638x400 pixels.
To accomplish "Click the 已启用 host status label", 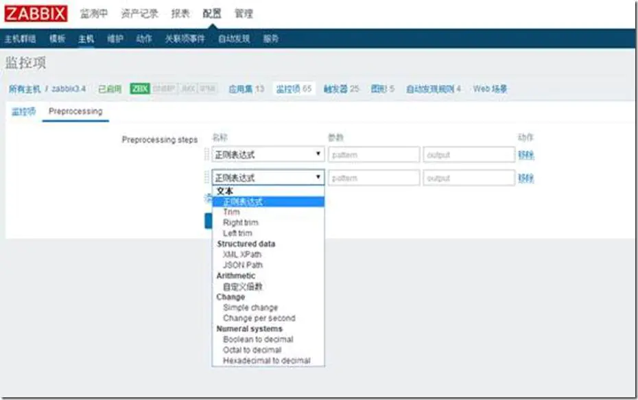I will pos(108,88).
